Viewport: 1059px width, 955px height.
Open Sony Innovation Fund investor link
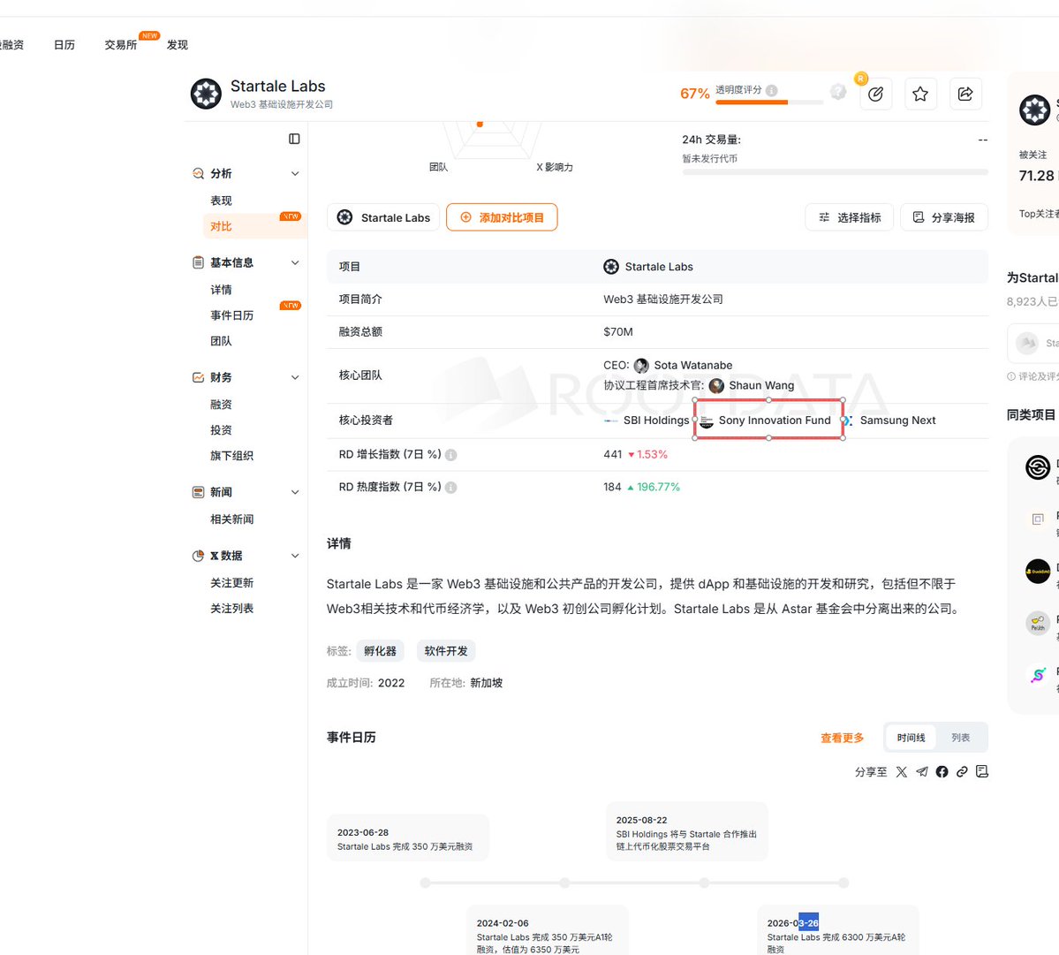coord(775,421)
